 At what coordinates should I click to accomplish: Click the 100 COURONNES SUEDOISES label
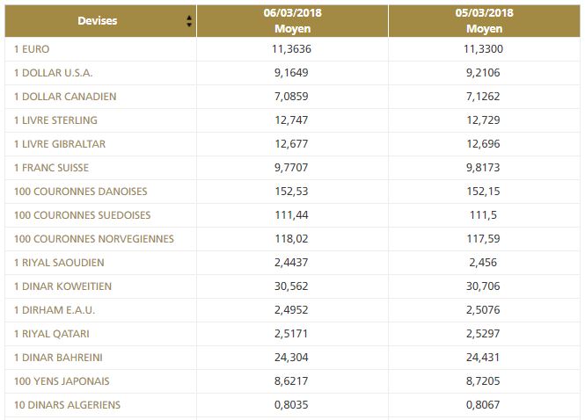click(82, 215)
